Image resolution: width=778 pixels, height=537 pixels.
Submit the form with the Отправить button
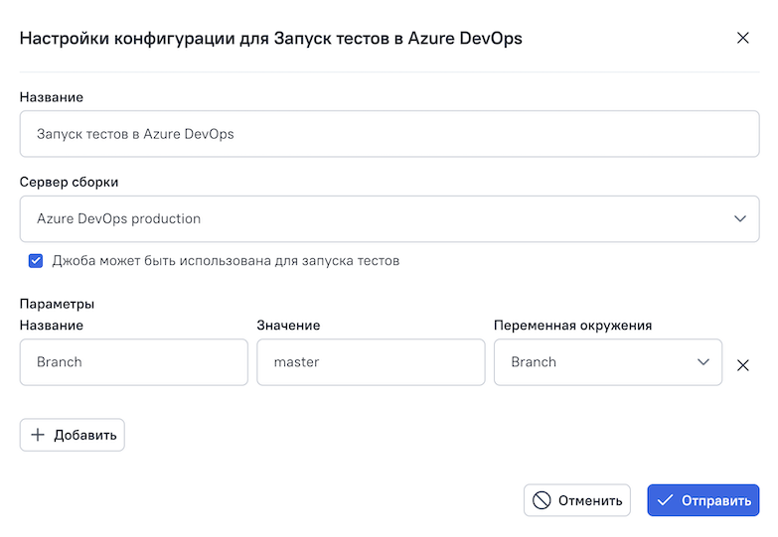click(702, 500)
